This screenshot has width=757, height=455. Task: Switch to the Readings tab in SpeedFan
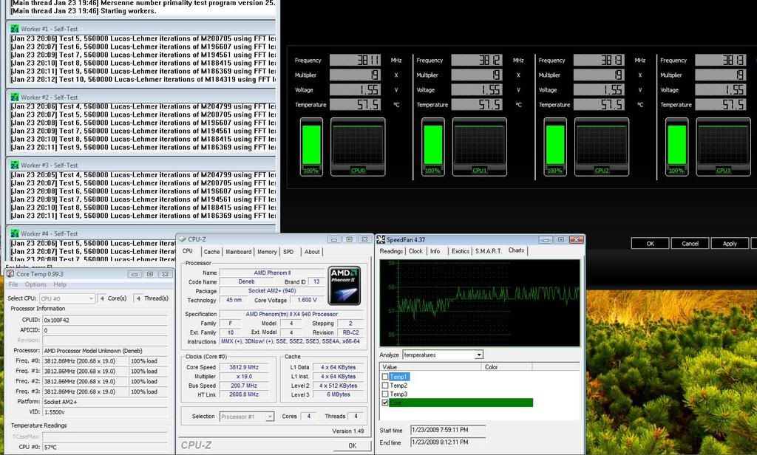[391, 251]
